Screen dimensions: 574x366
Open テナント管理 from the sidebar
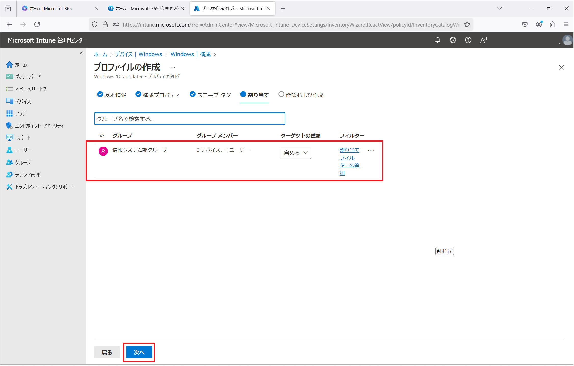click(28, 174)
